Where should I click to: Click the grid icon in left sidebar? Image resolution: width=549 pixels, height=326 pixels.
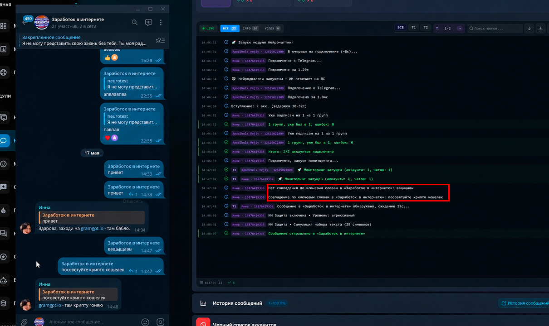tap(4, 26)
